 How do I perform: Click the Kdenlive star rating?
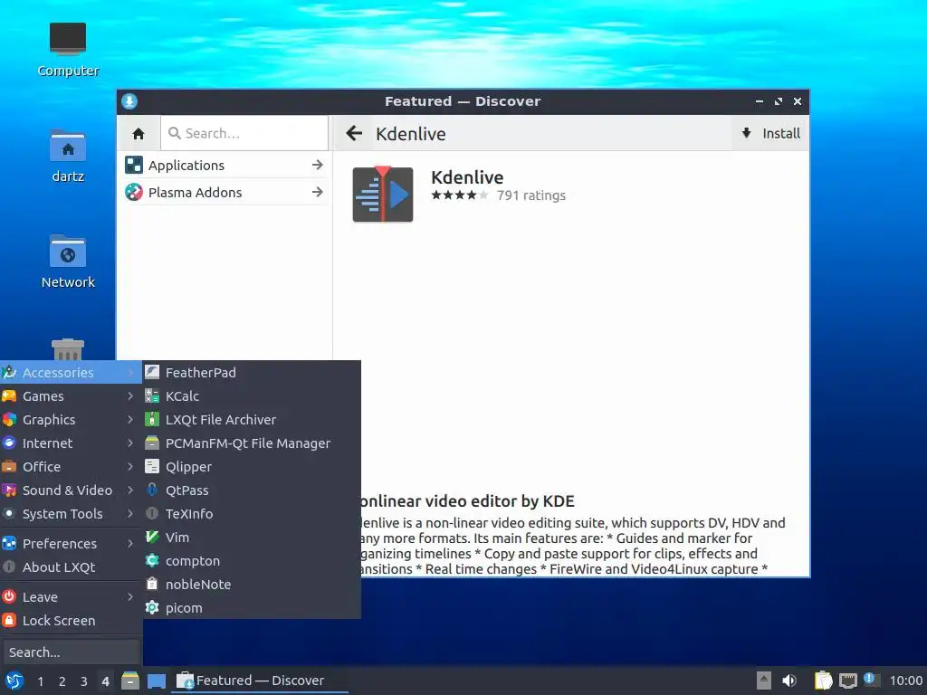[x=459, y=195]
